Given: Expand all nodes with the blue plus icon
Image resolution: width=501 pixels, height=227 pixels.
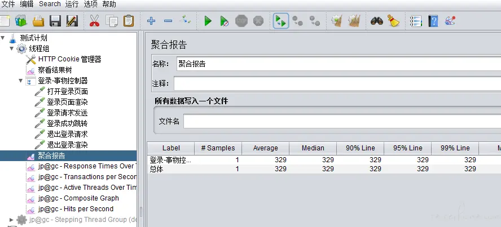Looking at the screenshot, I should pos(151,21).
